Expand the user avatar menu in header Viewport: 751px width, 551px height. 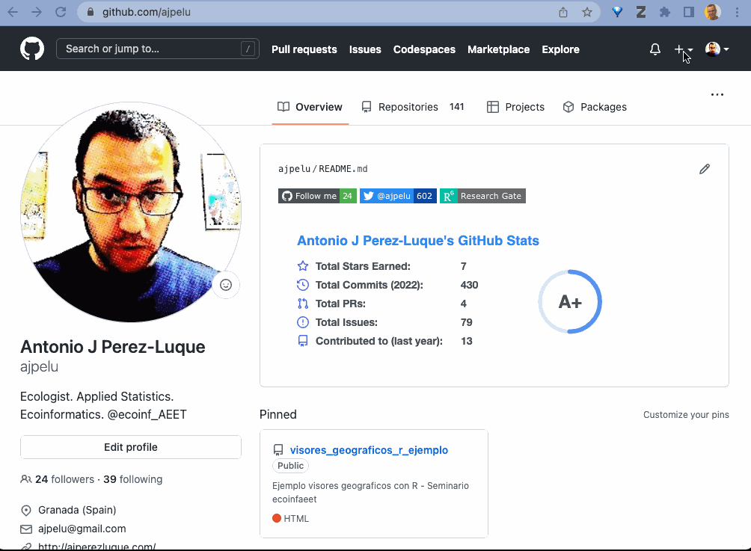pyautogui.click(x=717, y=49)
